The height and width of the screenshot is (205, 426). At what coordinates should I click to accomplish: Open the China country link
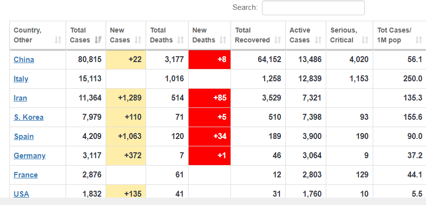click(24, 60)
